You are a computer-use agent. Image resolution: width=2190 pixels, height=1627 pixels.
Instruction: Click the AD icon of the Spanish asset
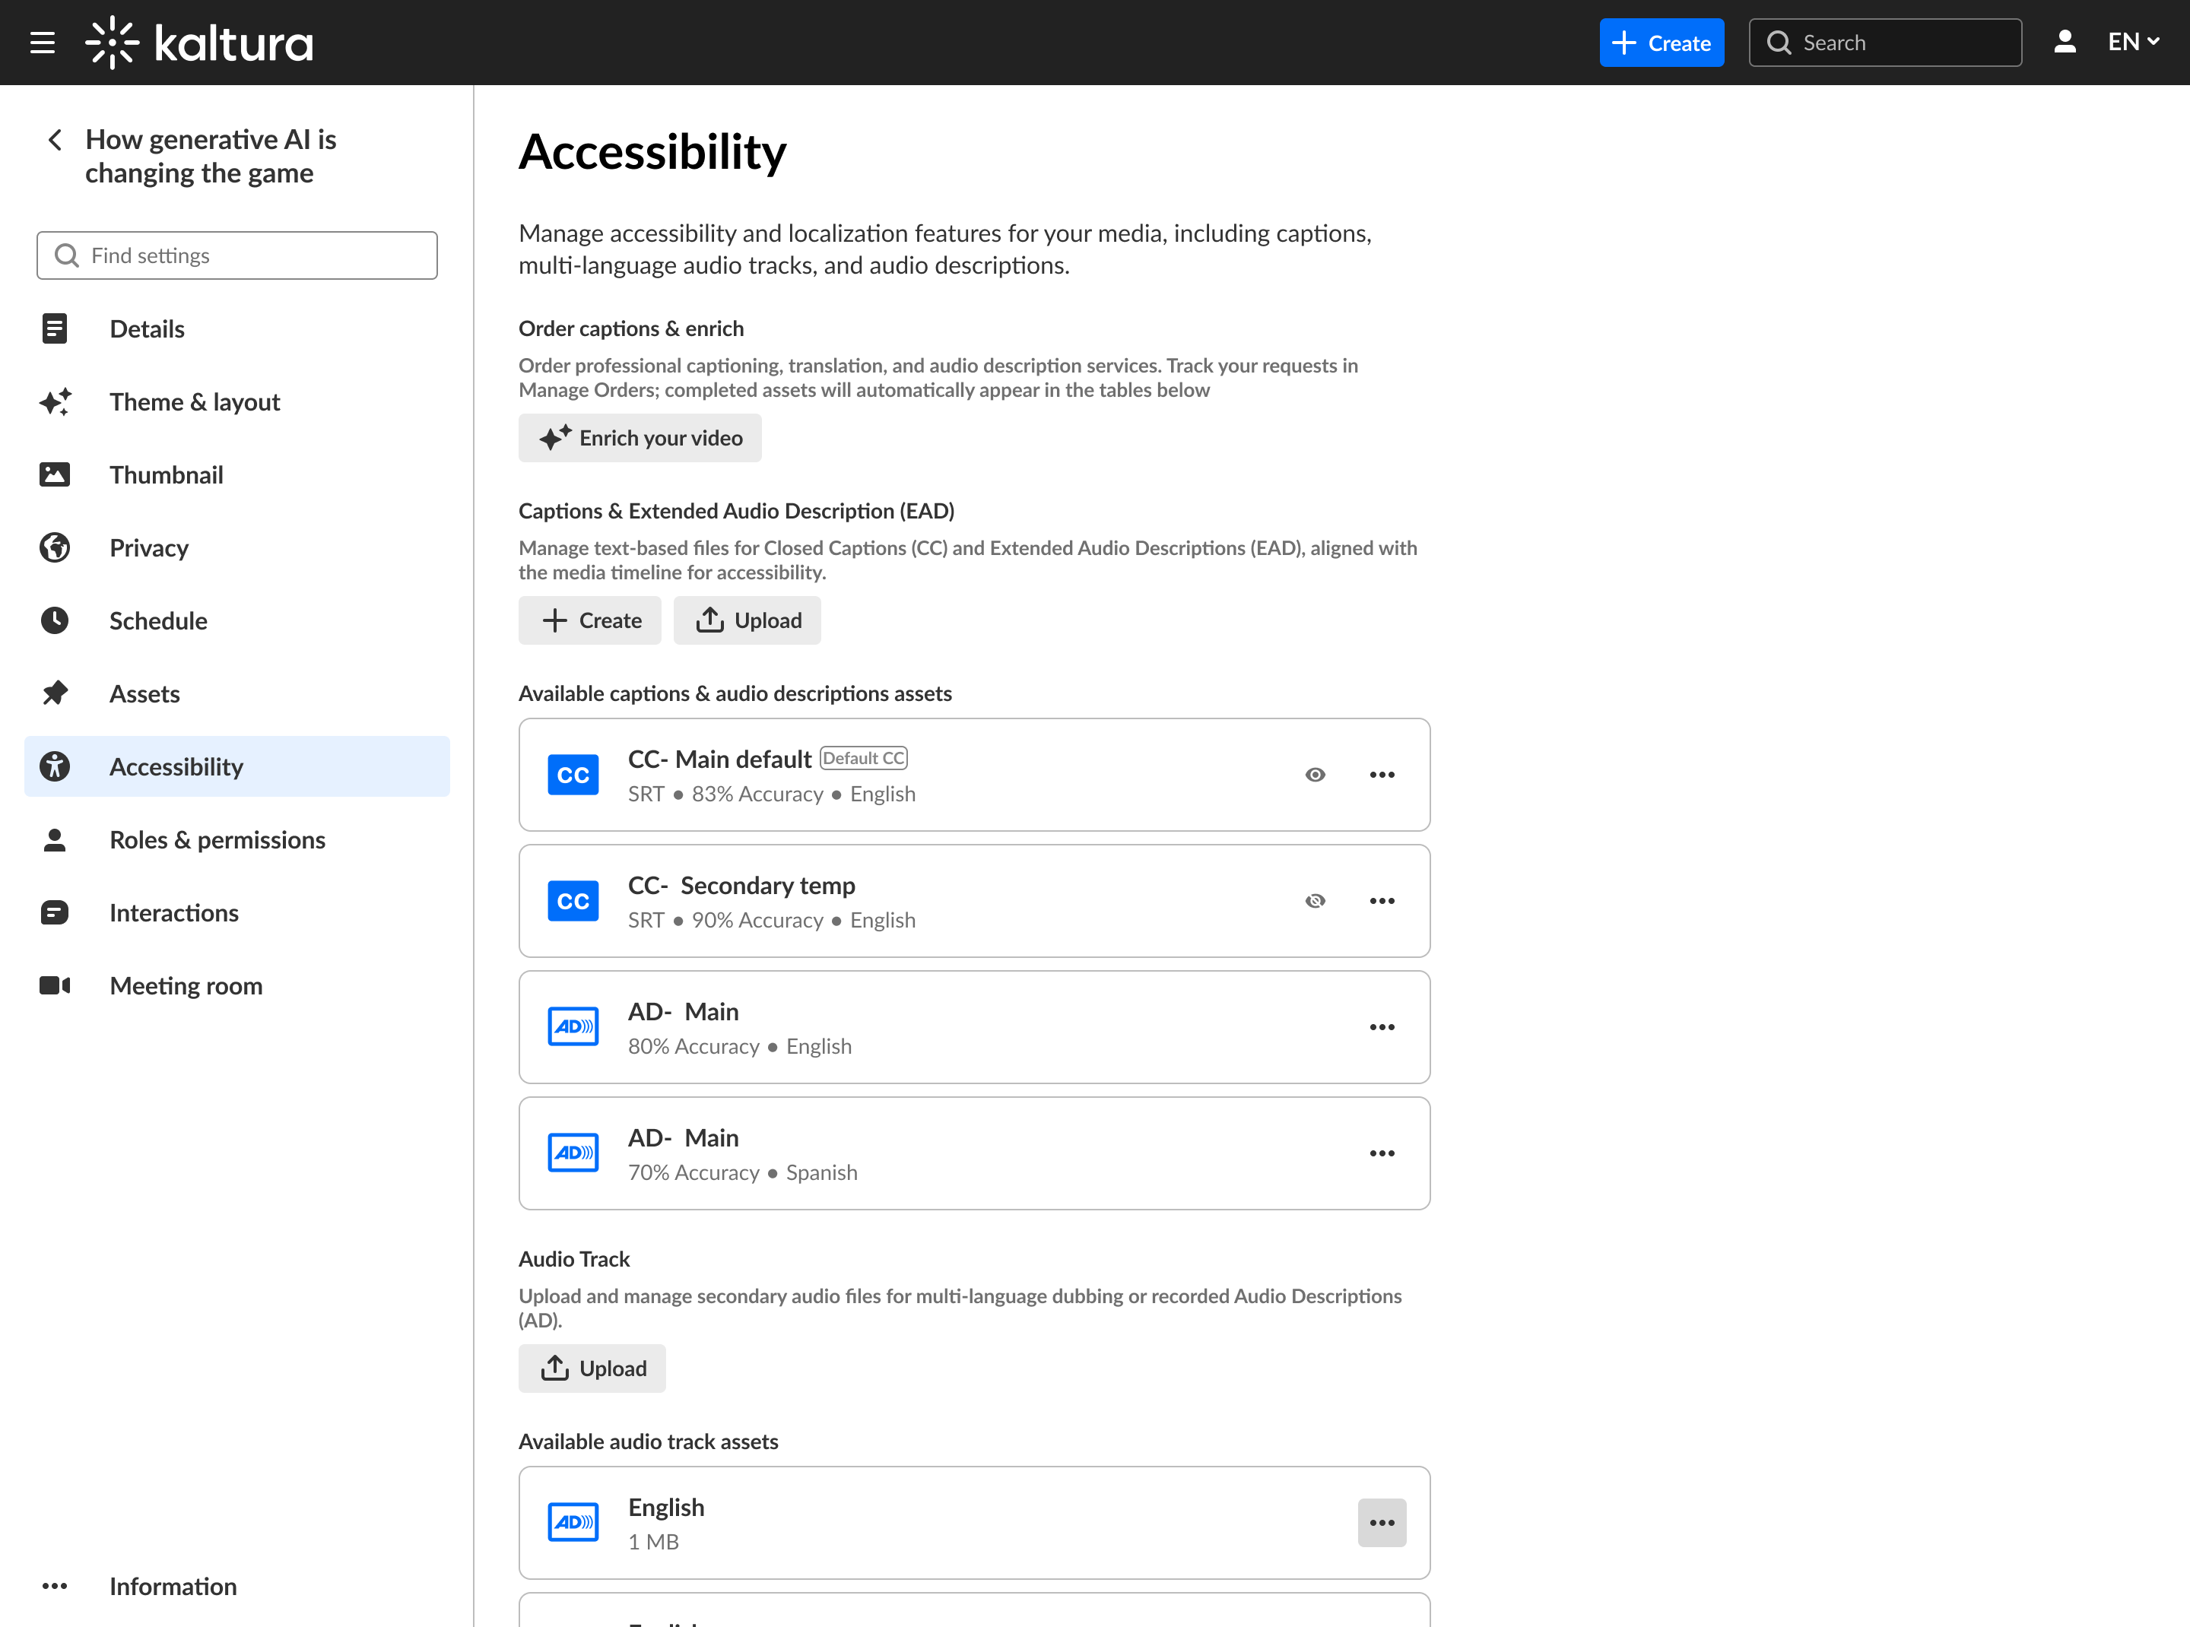pos(573,1153)
